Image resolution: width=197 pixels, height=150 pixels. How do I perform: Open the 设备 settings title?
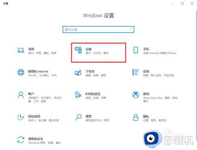[89, 49]
